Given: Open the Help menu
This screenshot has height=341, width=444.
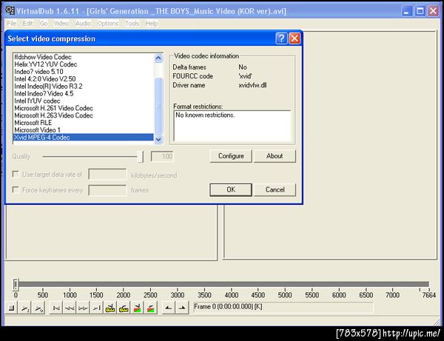Looking at the screenshot, I should coord(152,24).
